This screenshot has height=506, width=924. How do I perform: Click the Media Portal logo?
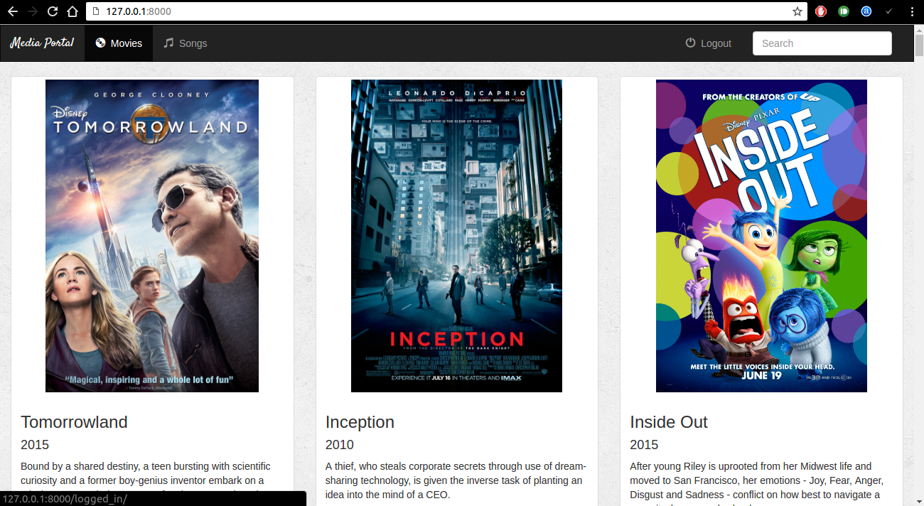point(42,43)
